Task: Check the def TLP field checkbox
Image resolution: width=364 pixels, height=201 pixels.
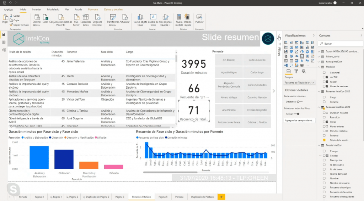Action: (x=324, y=77)
